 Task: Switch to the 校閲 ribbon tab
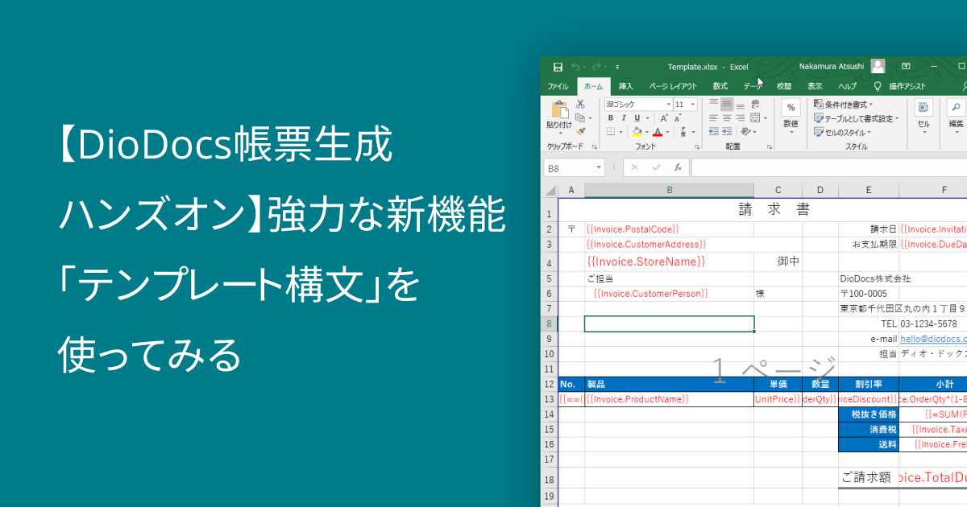coord(784,86)
